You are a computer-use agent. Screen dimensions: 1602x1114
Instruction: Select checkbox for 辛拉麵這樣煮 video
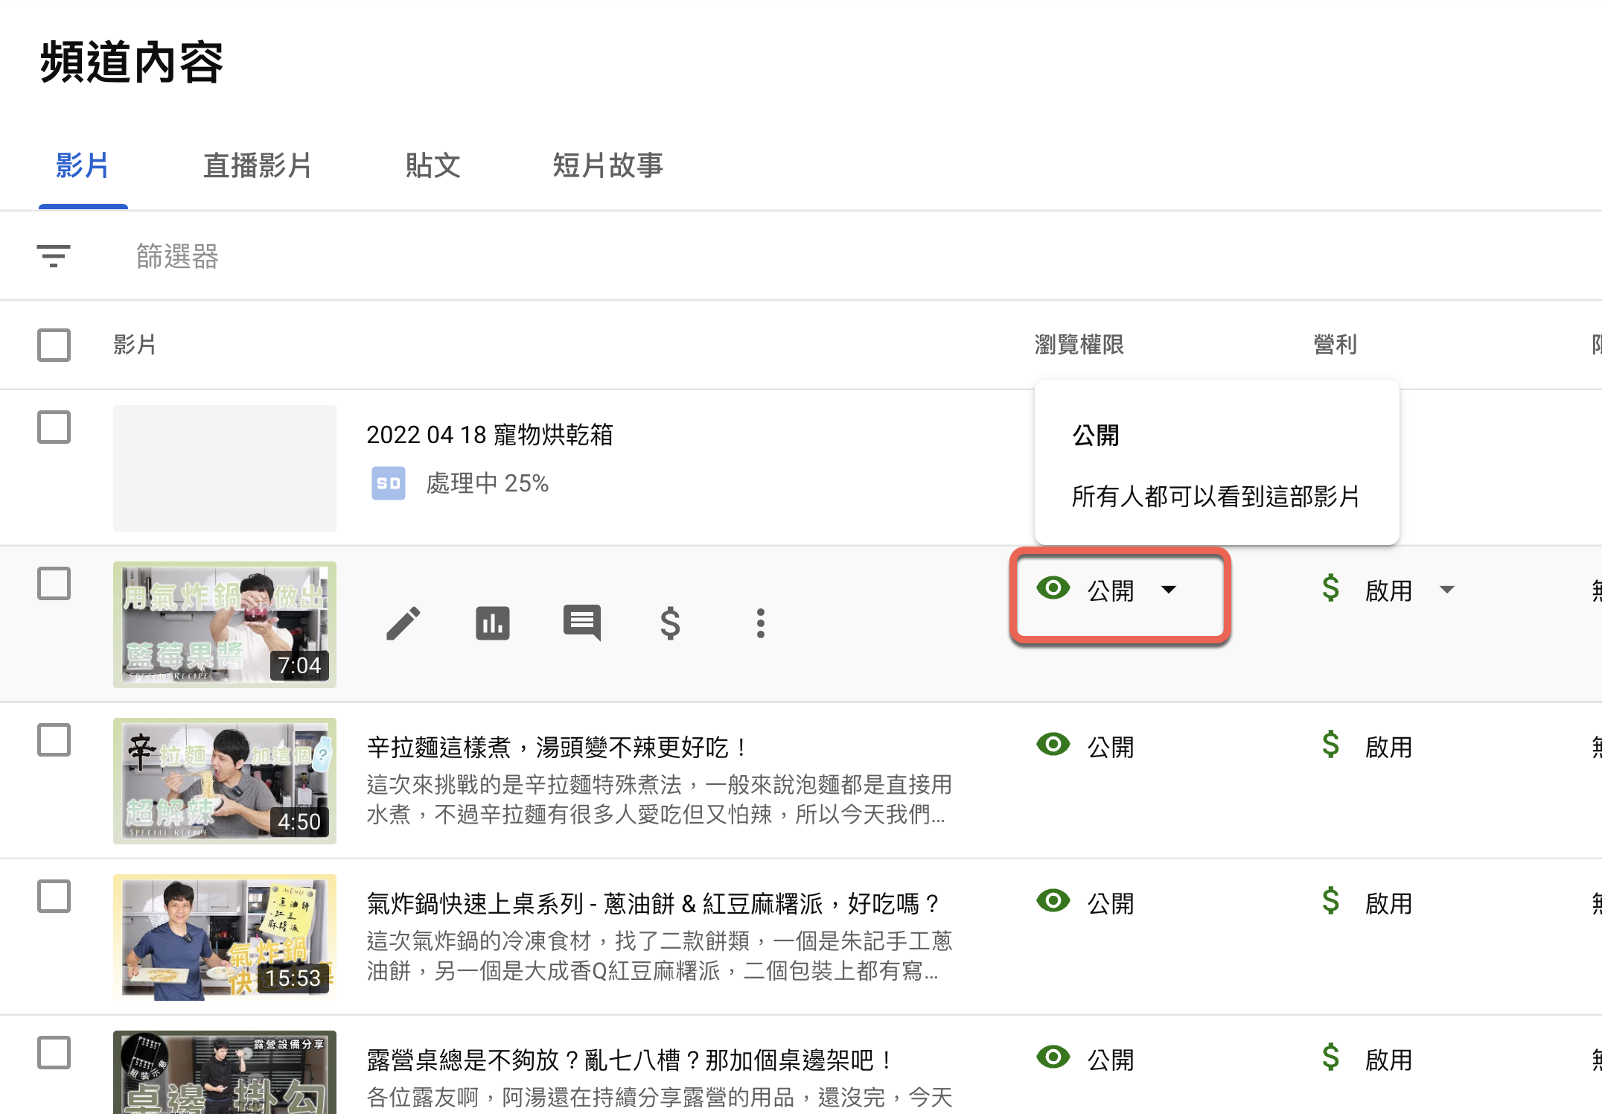(54, 739)
